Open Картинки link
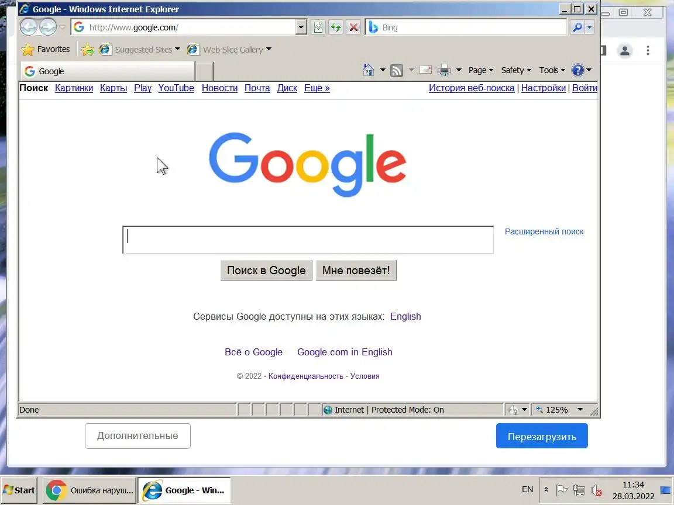 click(x=74, y=88)
